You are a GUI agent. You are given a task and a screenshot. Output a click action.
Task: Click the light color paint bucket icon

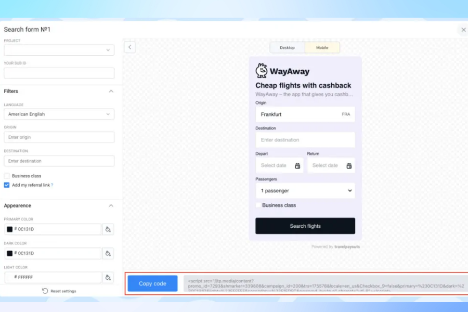(x=108, y=277)
